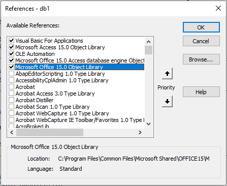Select Acrobat WebCapture 1.0 Type Library row

[x=62, y=113]
